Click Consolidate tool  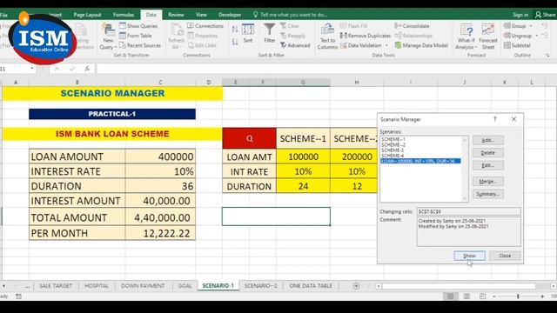(412, 26)
